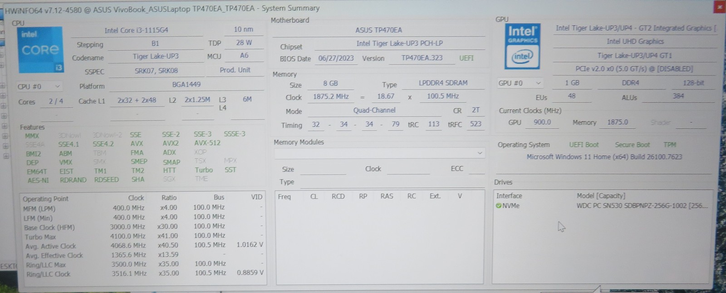Click the memory clock 1875.2 MHz
The image size is (726, 293).
(x=331, y=97)
